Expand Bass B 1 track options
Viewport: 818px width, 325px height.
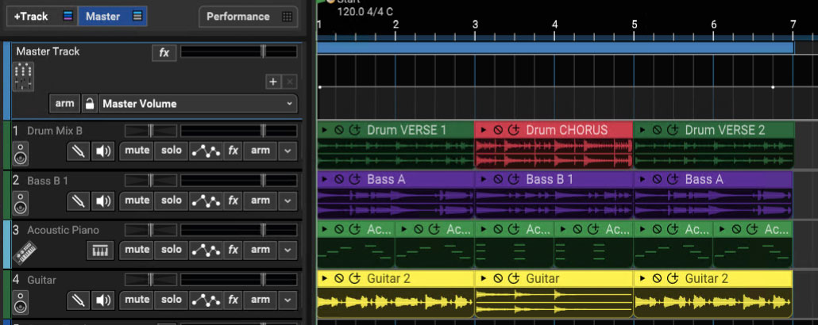pyautogui.click(x=287, y=201)
